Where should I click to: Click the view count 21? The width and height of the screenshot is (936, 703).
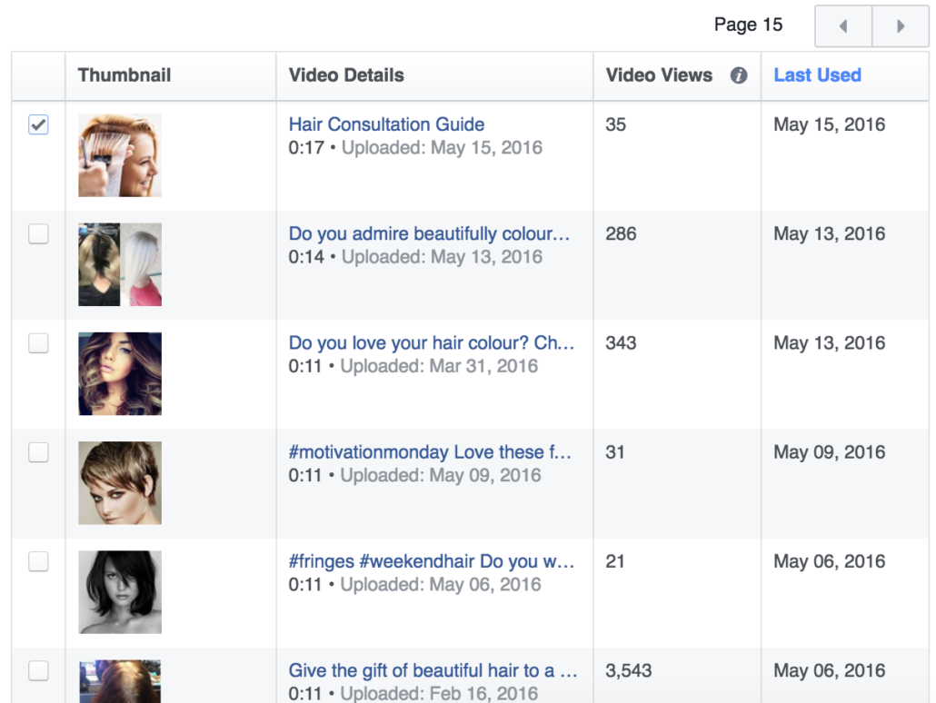tap(615, 561)
